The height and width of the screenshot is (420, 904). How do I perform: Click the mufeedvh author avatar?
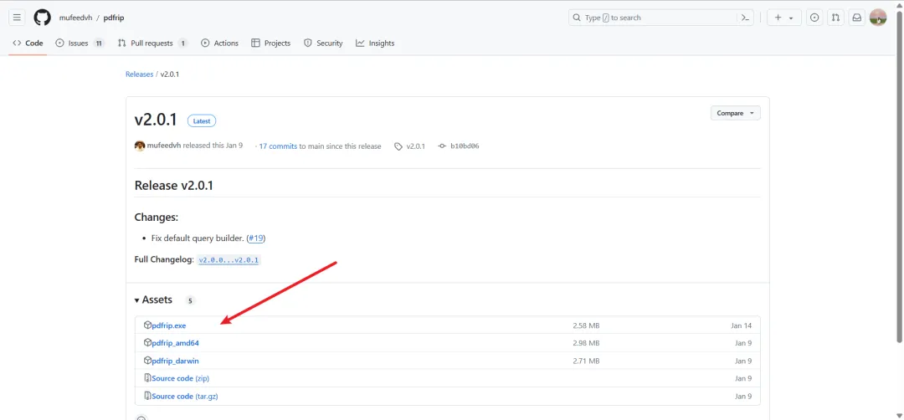[x=140, y=146]
